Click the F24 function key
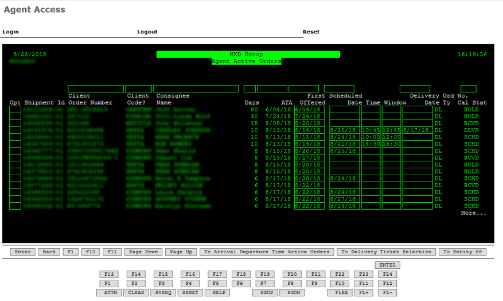The width and height of the screenshot is (503, 301). [x=388, y=275]
